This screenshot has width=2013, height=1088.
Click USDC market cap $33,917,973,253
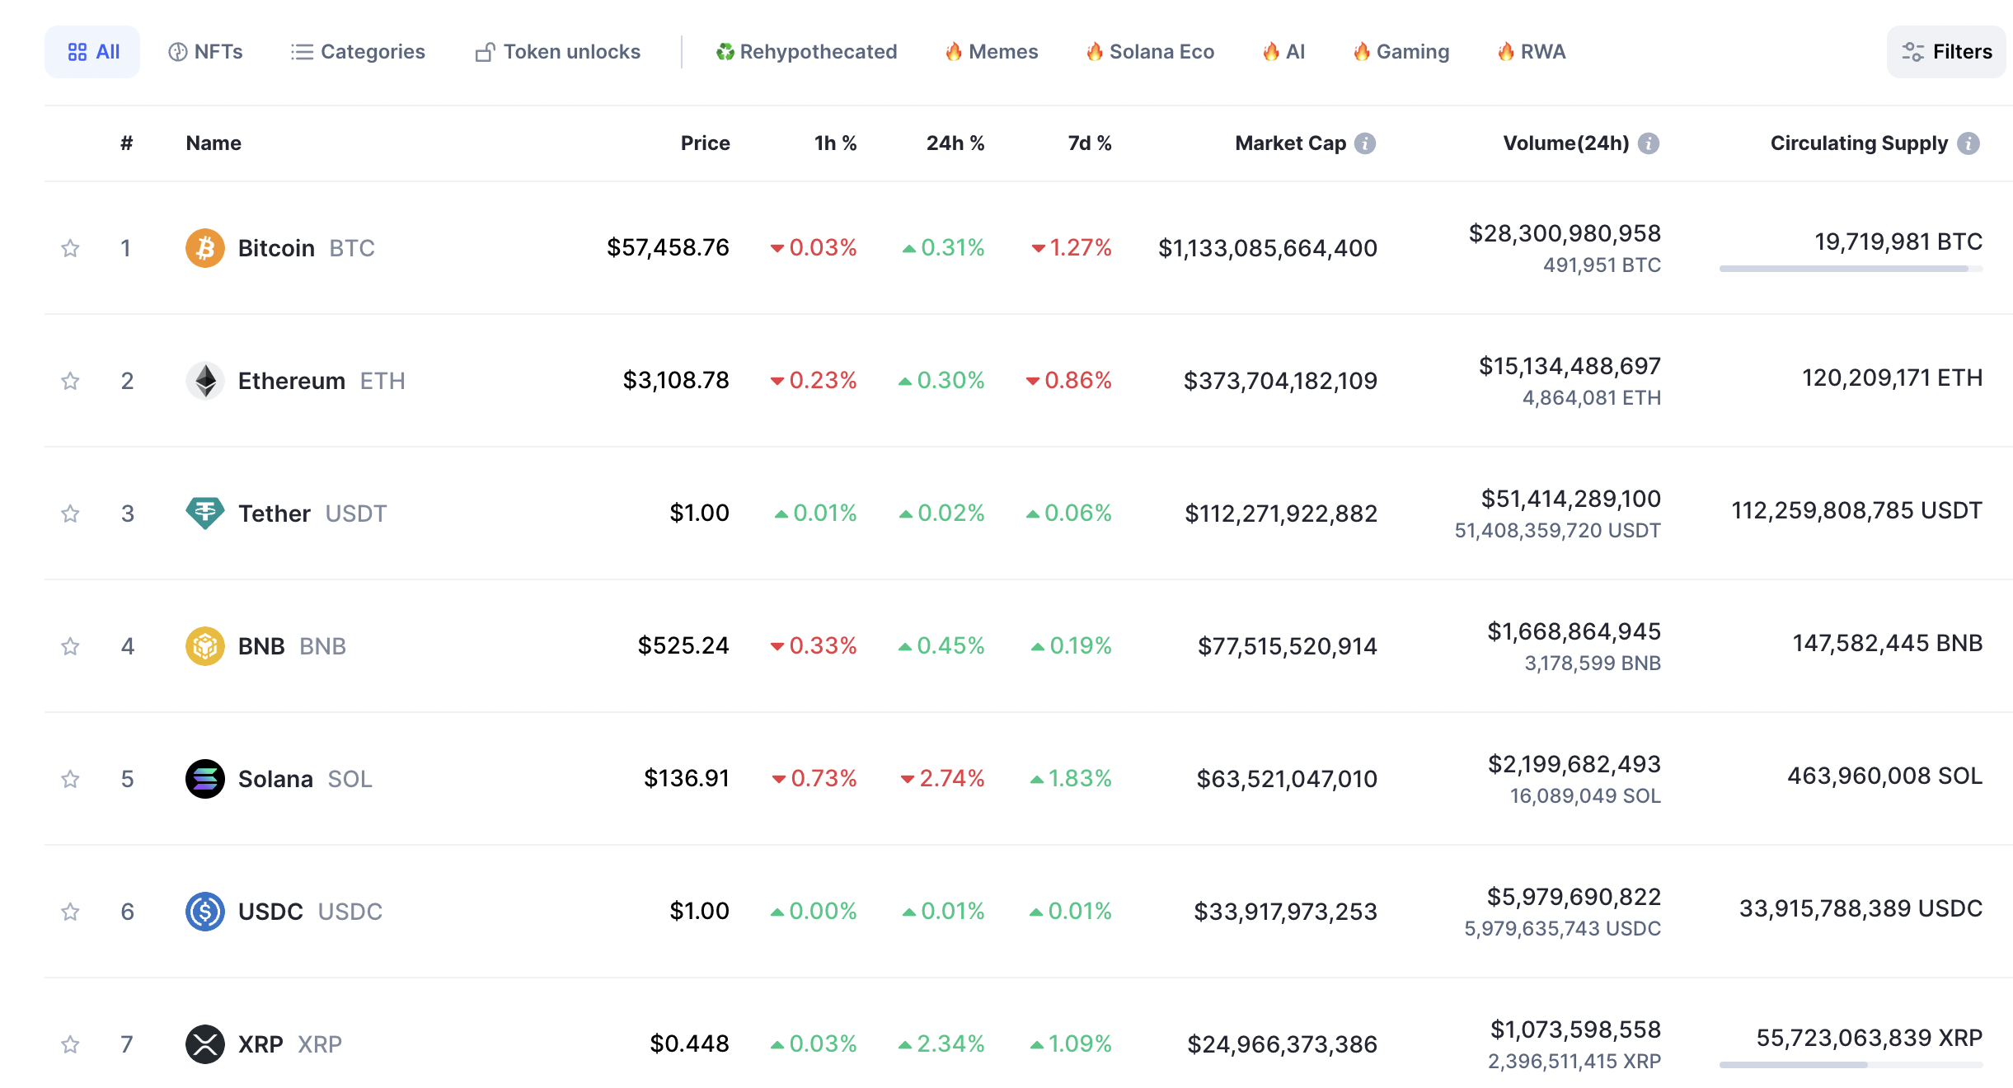click(1286, 912)
